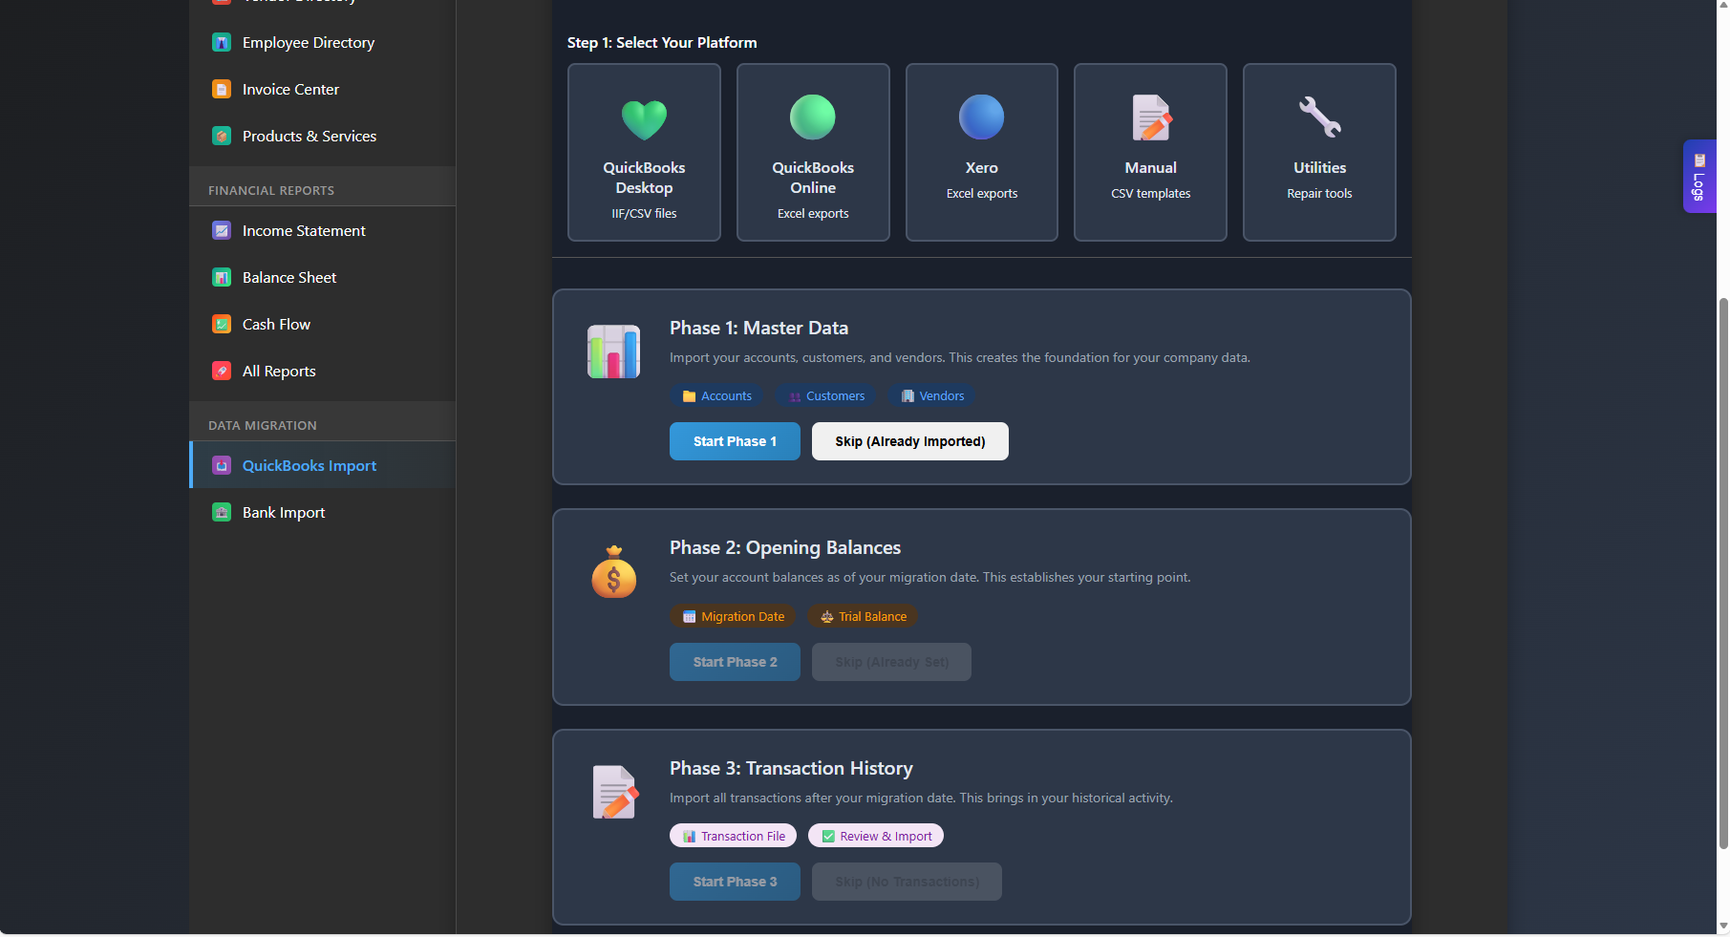Click the Step 1: Select Your Platform heading

662,43
